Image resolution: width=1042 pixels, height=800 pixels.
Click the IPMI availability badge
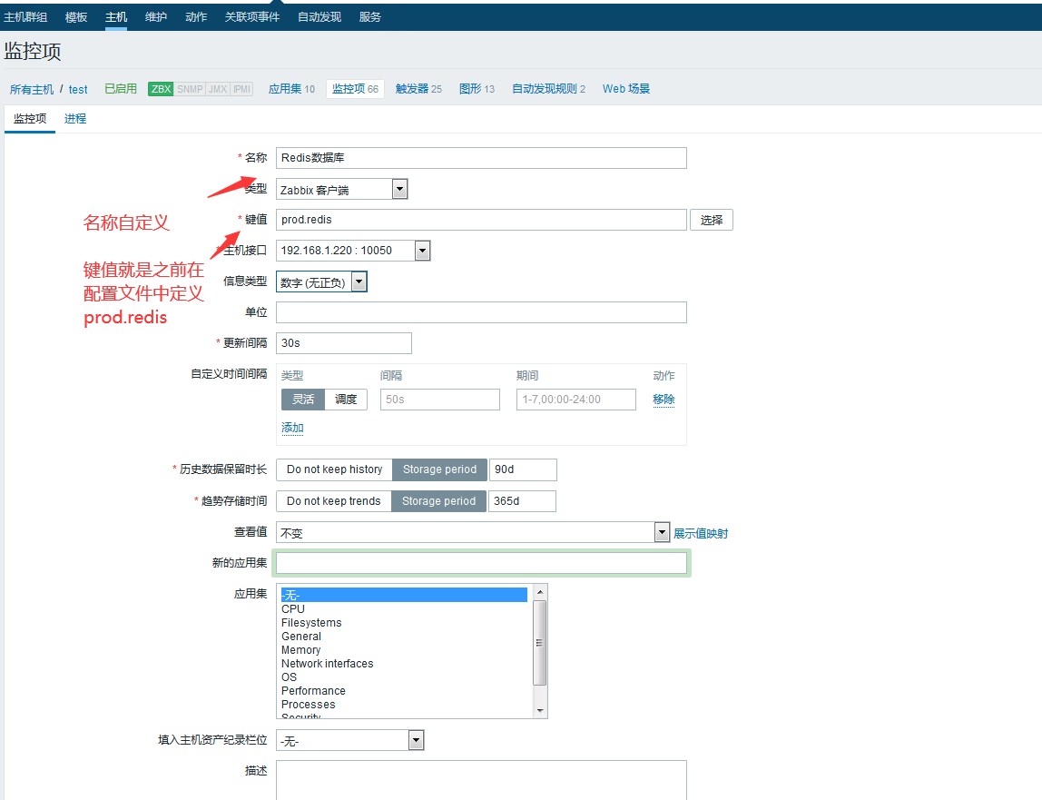click(241, 89)
